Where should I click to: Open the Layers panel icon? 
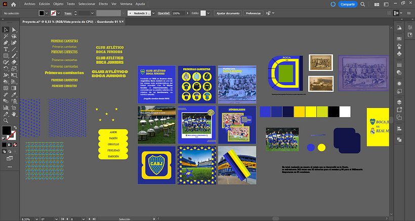click(x=399, y=102)
